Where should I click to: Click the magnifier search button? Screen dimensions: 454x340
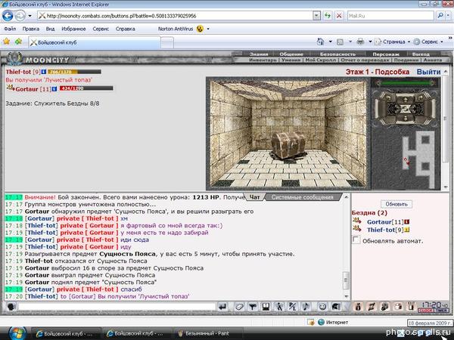tap(440, 16)
